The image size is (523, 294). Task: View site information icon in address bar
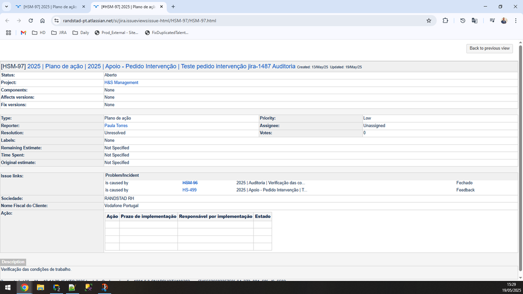57,21
